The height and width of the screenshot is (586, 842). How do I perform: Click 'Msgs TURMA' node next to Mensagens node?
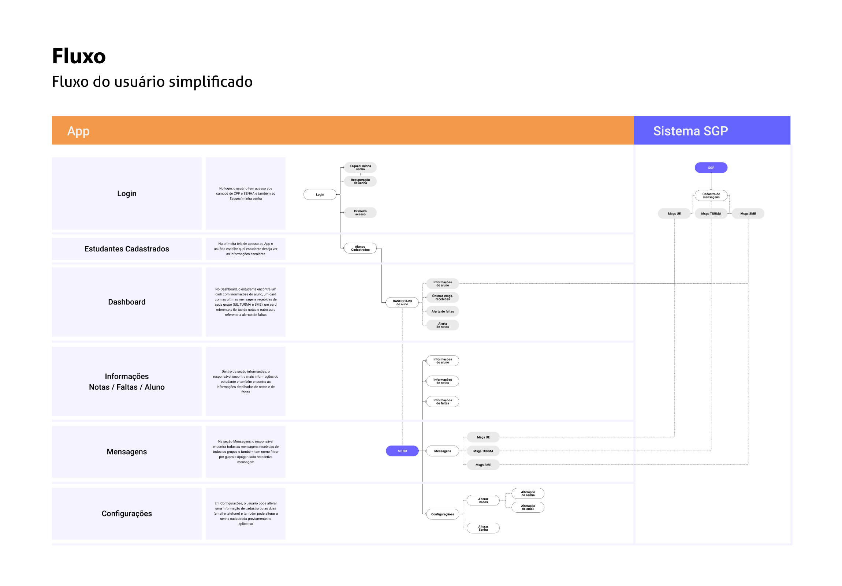[483, 451]
